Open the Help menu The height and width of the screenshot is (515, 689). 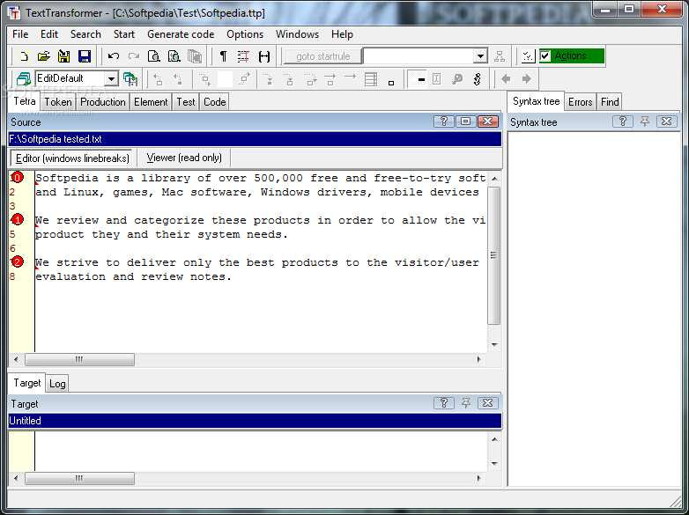(x=342, y=34)
